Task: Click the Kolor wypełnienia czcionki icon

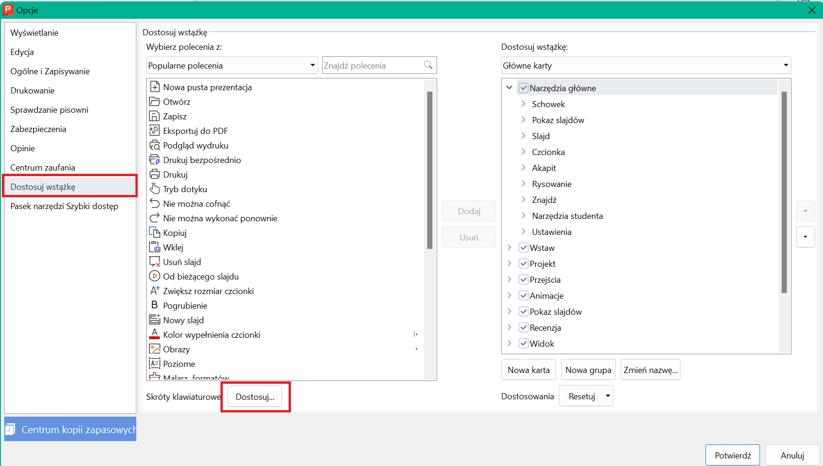Action: click(x=154, y=334)
